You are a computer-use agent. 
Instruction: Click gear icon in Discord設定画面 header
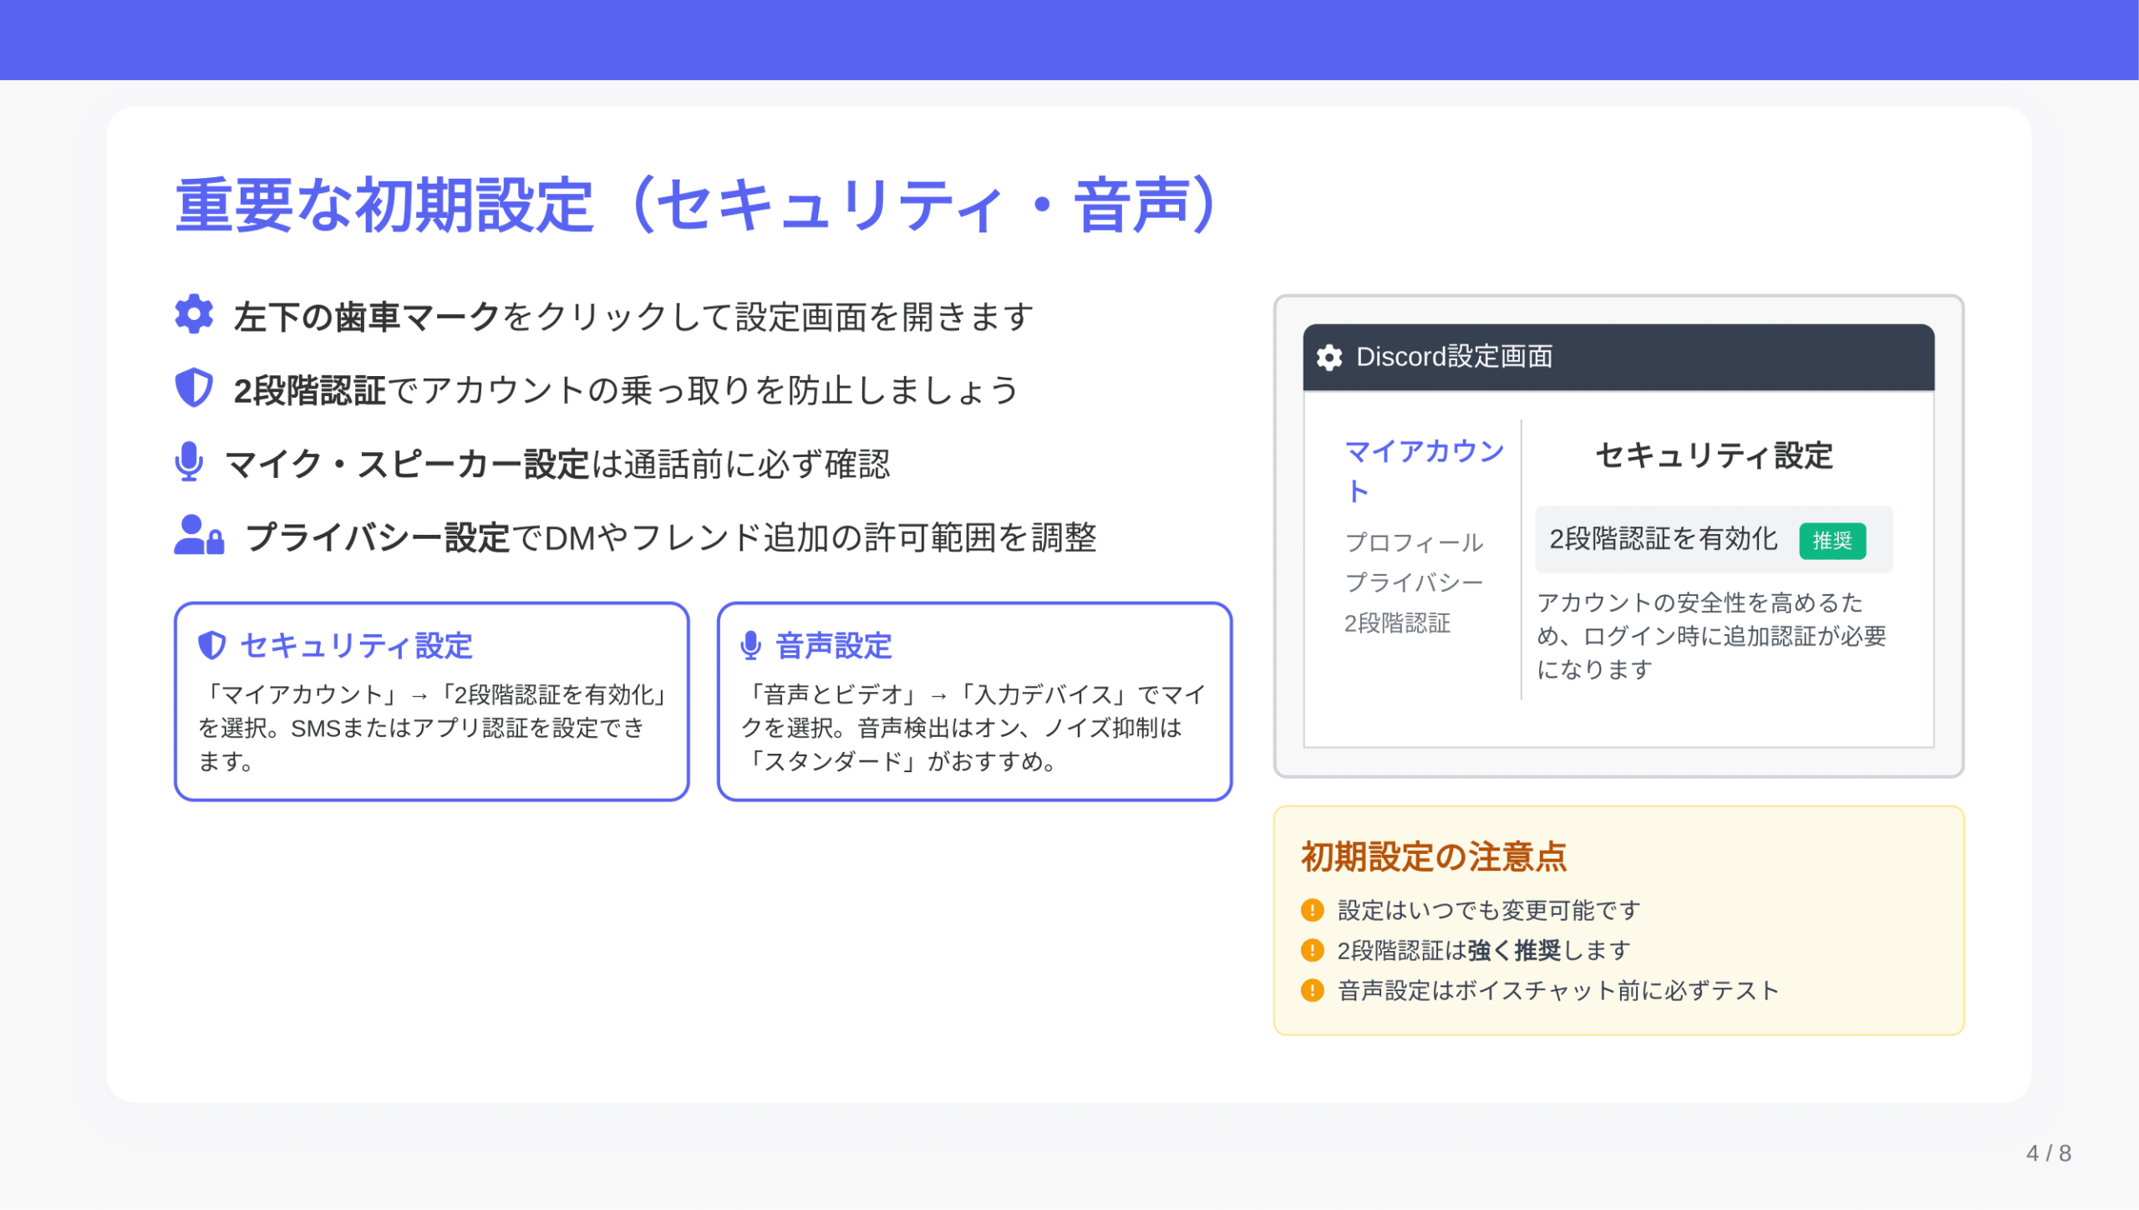[x=1329, y=358]
